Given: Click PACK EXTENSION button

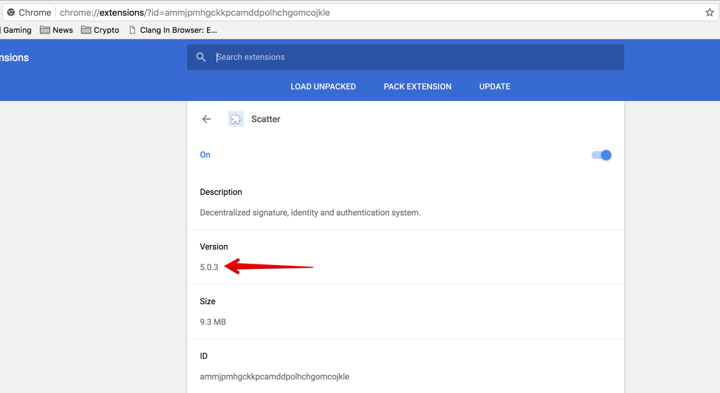Looking at the screenshot, I should [x=417, y=86].
